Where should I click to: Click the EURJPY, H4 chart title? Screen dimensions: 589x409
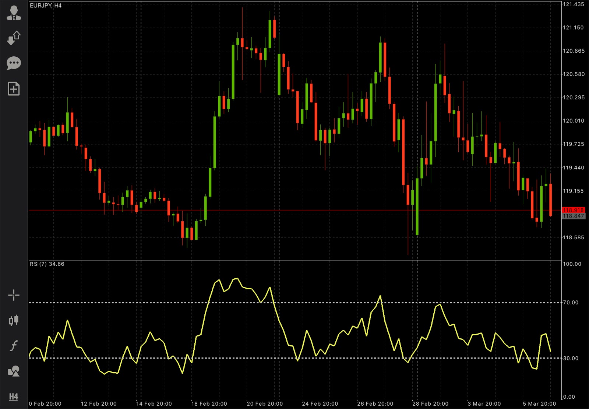pos(46,6)
